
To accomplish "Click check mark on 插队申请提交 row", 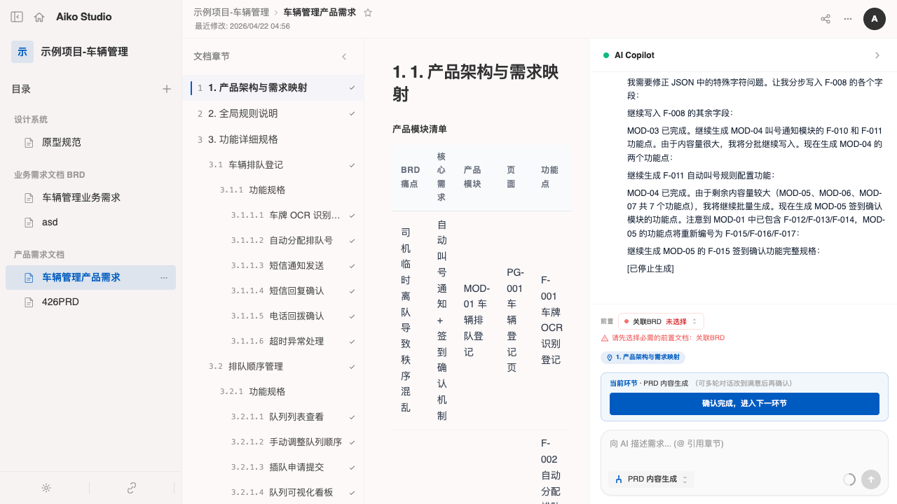I will 352,468.
